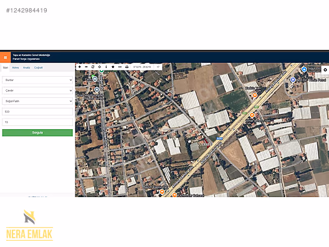Select the İdari tab
The width and height of the screenshot is (329, 247).
tap(6, 67)
